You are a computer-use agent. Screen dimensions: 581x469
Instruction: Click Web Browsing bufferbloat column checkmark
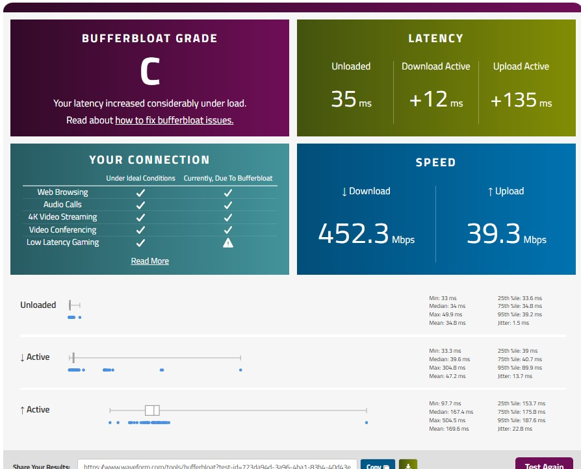tap(228, 193)
